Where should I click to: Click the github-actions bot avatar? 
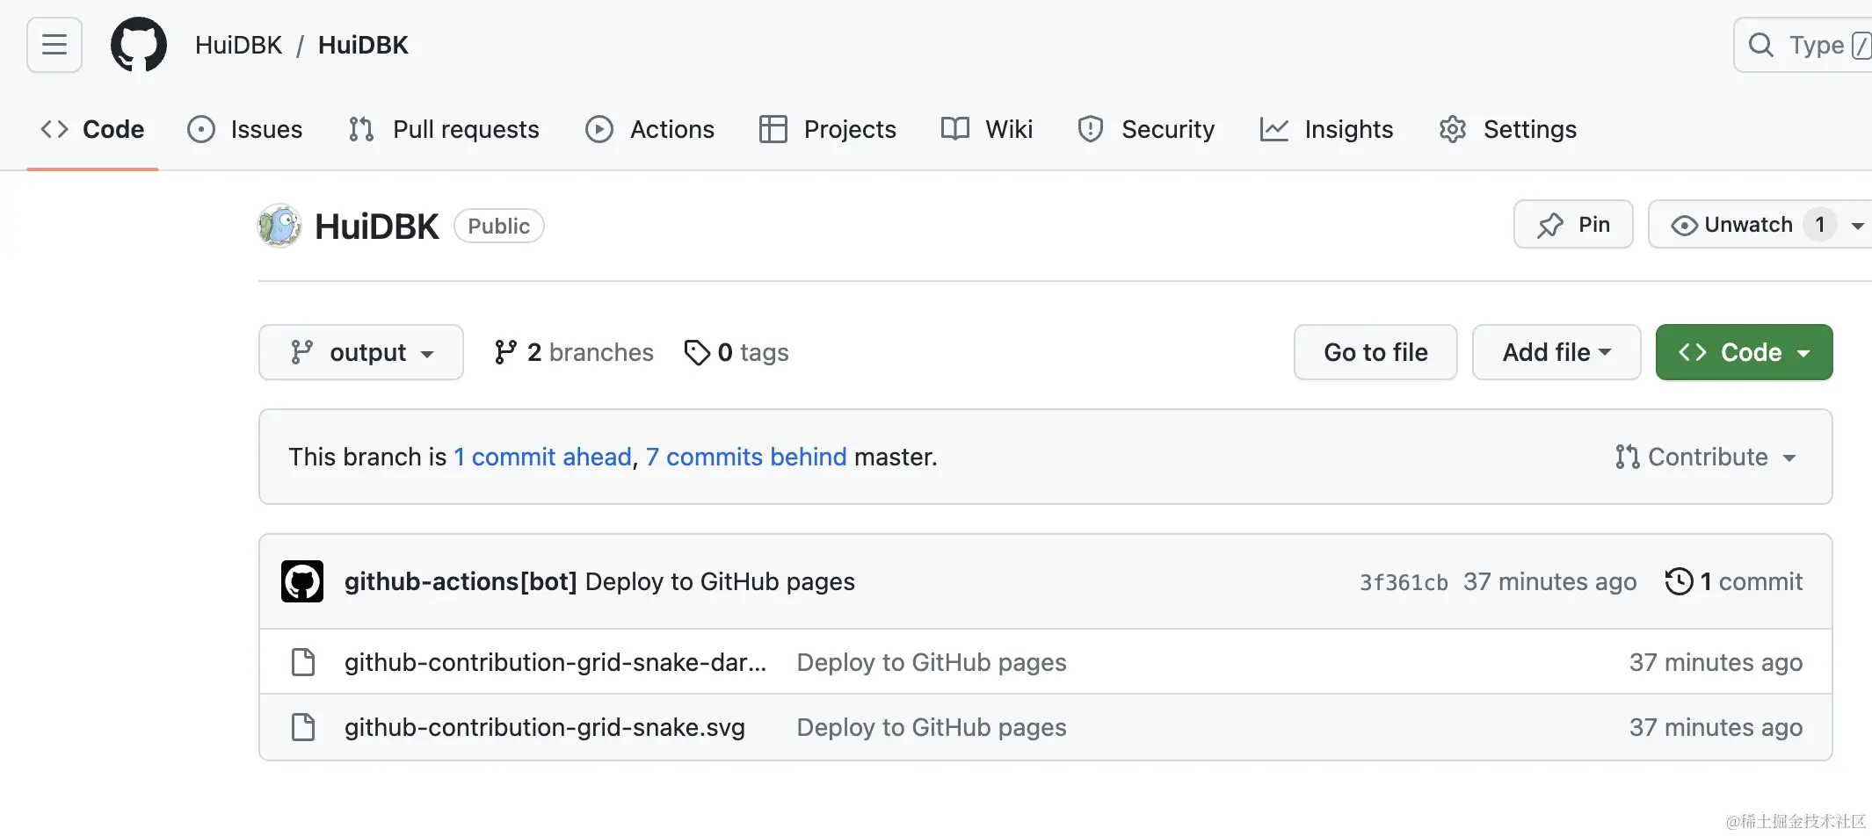tap(302, 581)
